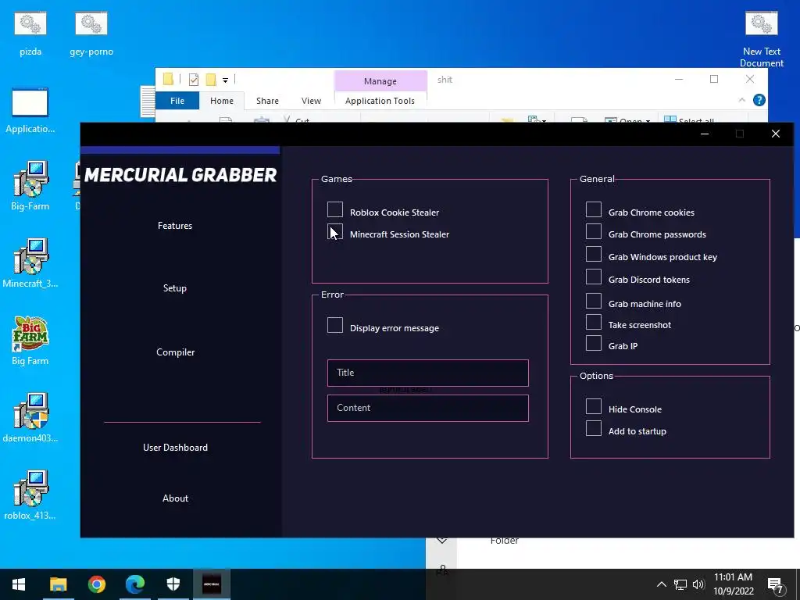Click the New Folder icon in Explorer quick access toolbar
The width and height of the screenshot is (800, 600).
pos(211,80)
